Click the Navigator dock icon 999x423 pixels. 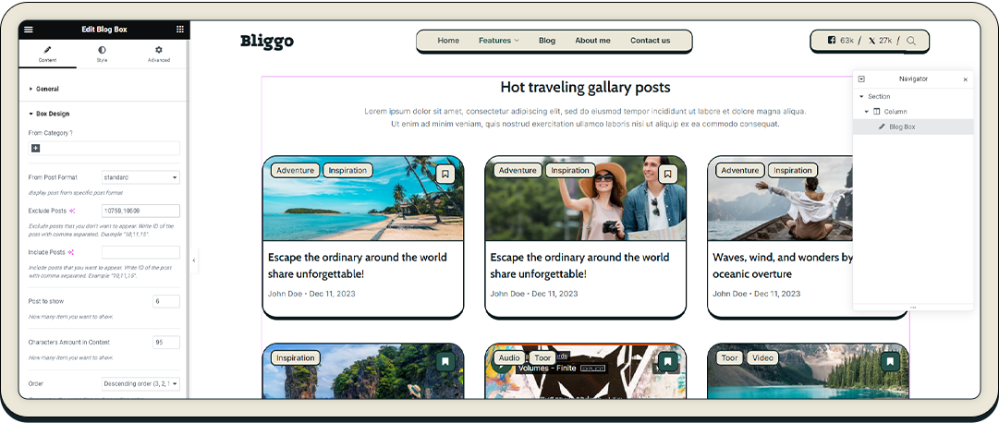(x=861, y=79)
